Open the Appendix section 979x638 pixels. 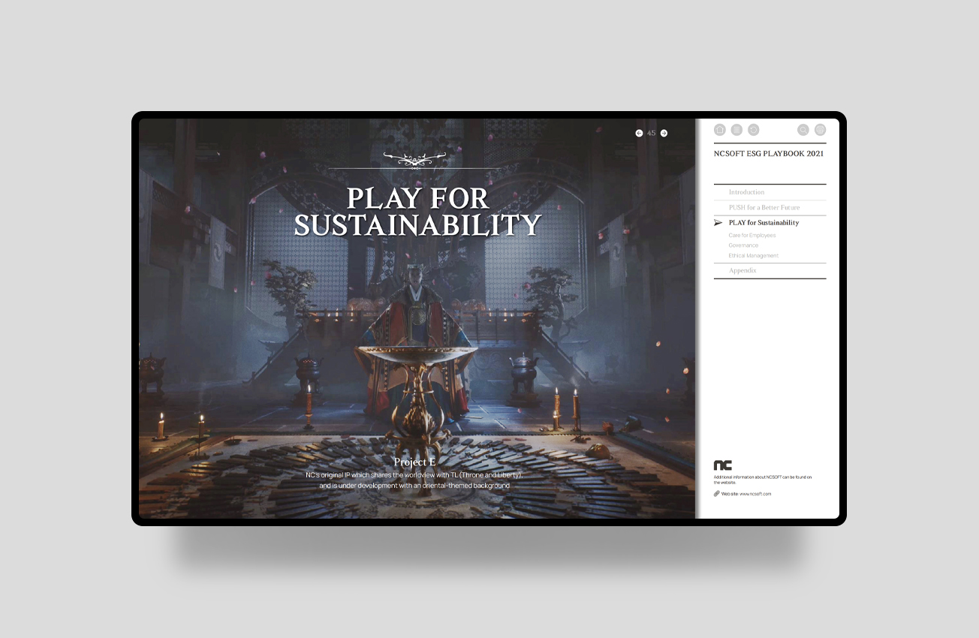(743, 270)
